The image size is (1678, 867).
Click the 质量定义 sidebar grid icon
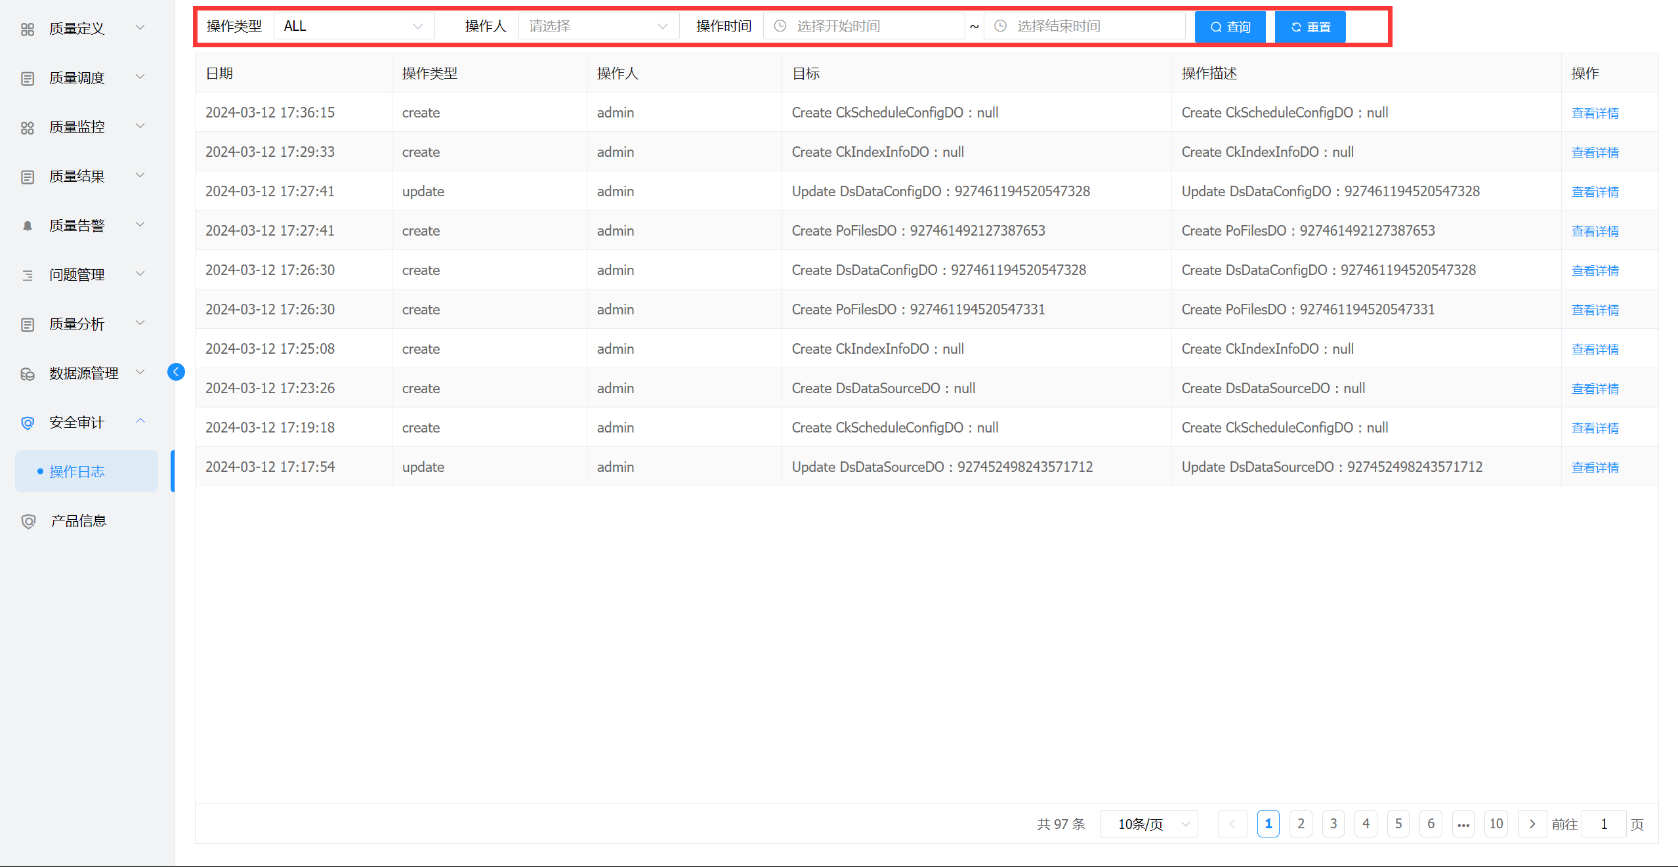(x=27, y=29)
